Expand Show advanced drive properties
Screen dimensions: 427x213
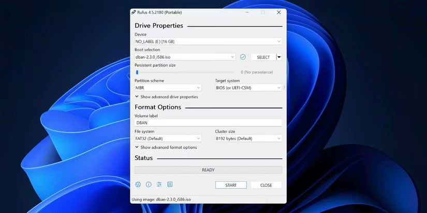point(166,96)
